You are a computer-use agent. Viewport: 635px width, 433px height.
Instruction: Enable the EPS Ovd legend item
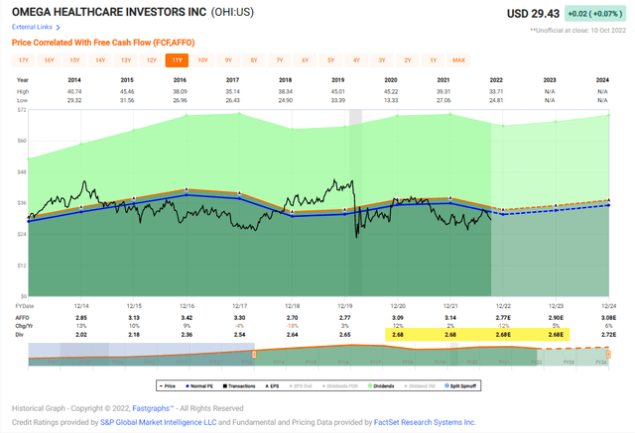301,386
